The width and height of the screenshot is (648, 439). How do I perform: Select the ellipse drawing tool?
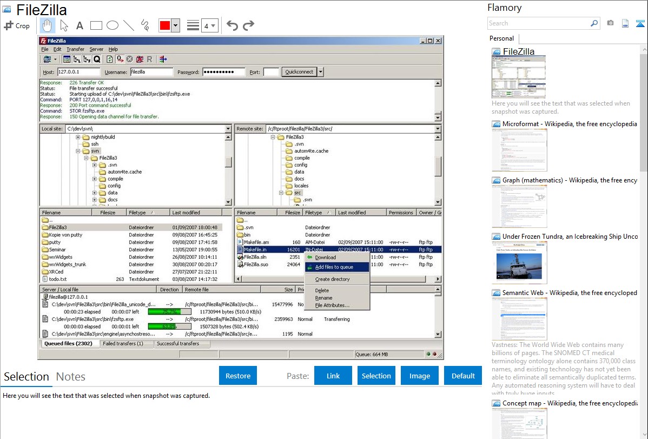[113, 25]
